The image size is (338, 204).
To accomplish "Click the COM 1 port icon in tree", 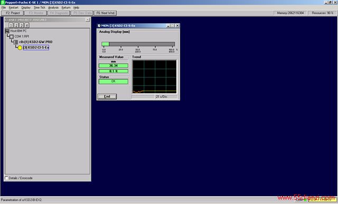I will 12,36.
